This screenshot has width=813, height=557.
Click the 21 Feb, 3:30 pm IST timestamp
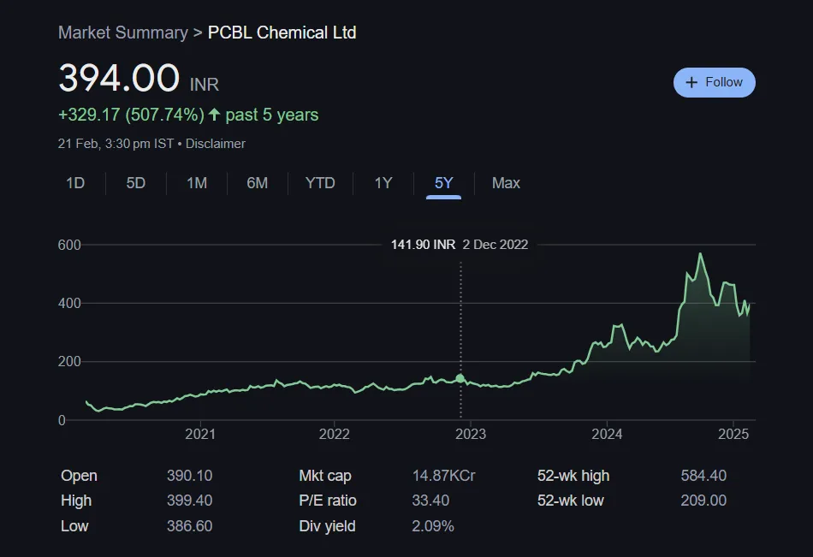(116, 144)
